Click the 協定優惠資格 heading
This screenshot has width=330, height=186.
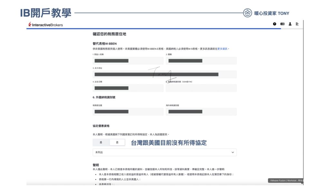(101, 126)
